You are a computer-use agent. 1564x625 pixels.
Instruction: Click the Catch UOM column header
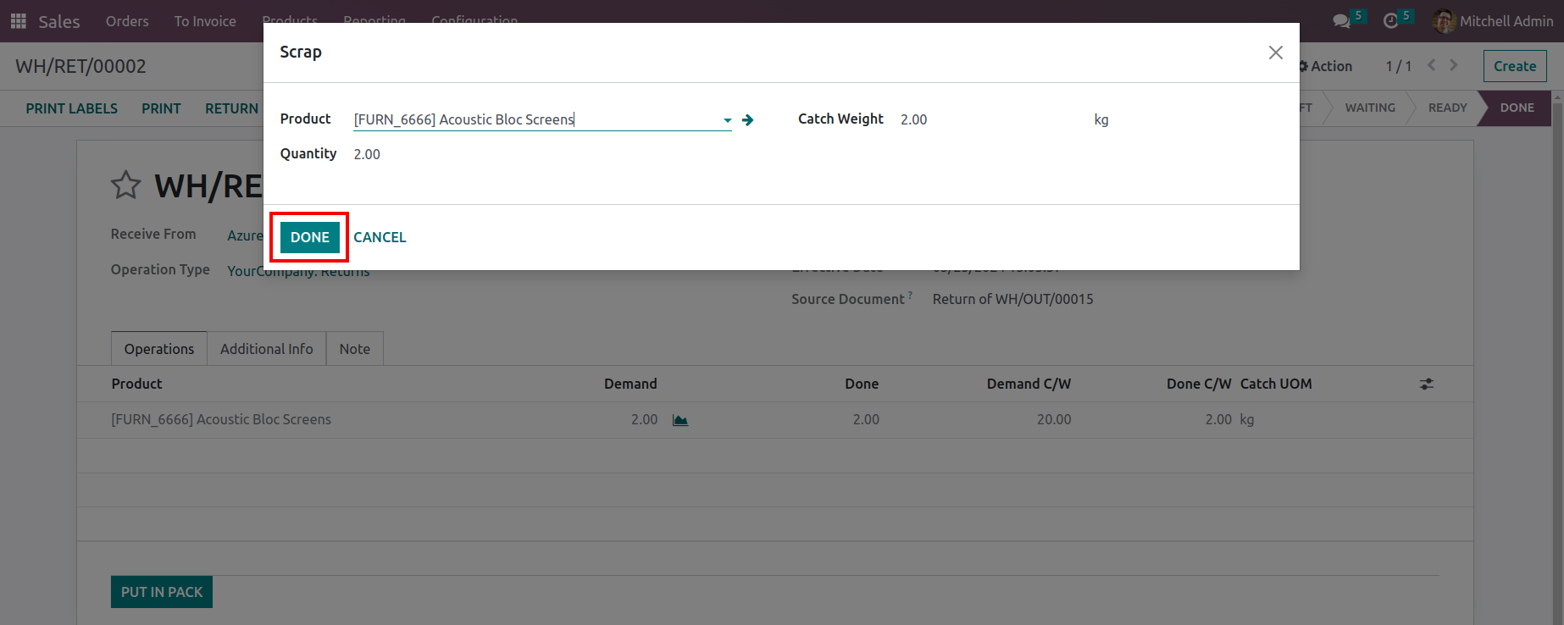click(1276, 384)
